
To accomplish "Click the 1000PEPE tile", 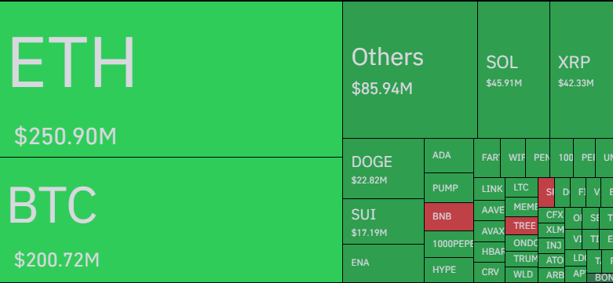I will point(449,244).
